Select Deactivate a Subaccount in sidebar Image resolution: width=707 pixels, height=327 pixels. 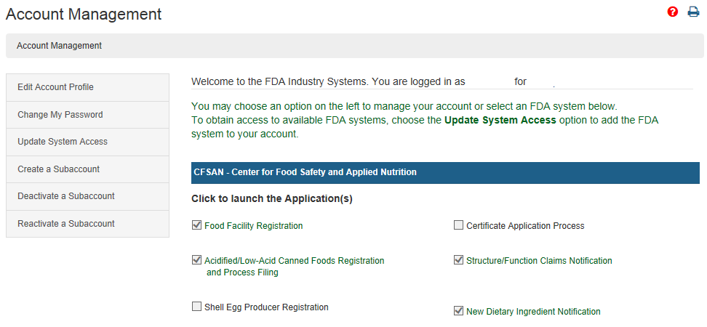coord(66,196)
